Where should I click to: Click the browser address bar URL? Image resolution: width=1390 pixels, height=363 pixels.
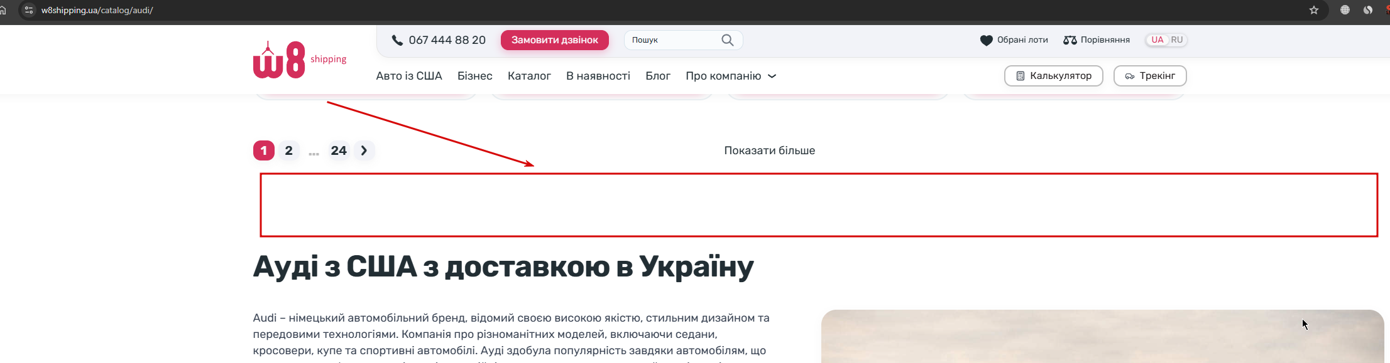[97, 10]
